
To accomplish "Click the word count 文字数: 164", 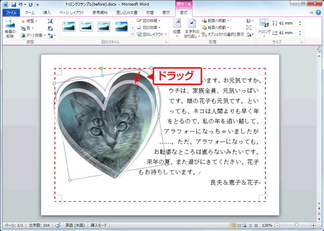I will point(39,225).
